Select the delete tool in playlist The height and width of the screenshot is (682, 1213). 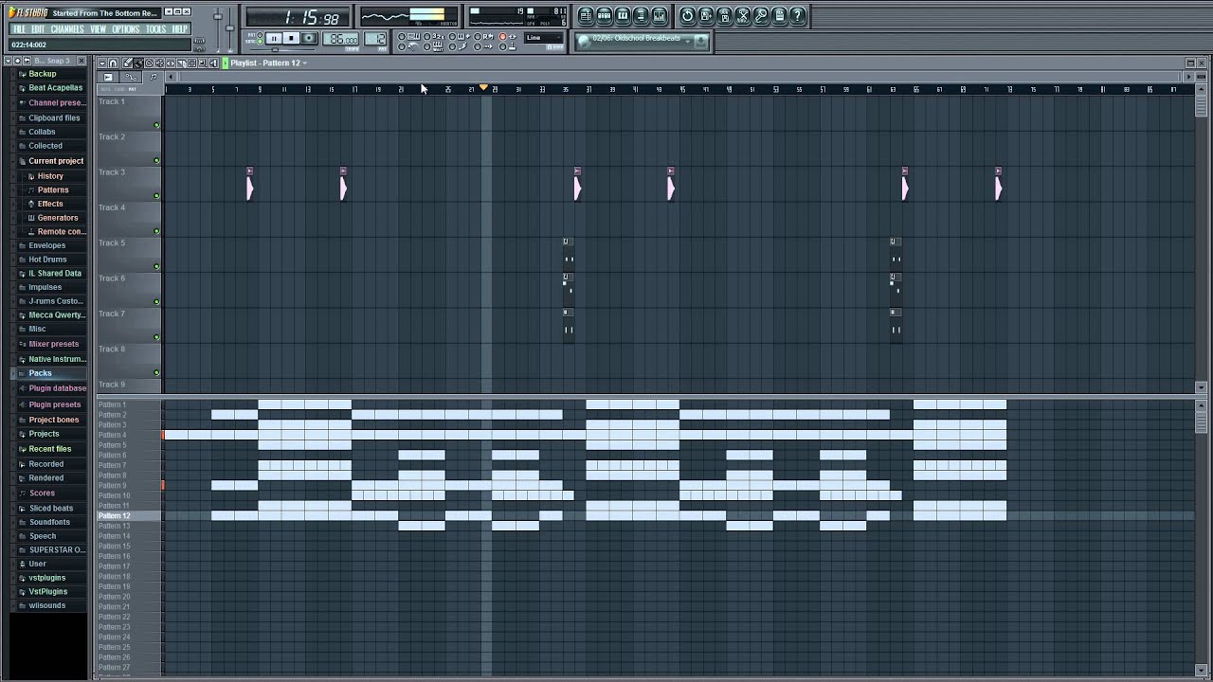click(149, 63)
